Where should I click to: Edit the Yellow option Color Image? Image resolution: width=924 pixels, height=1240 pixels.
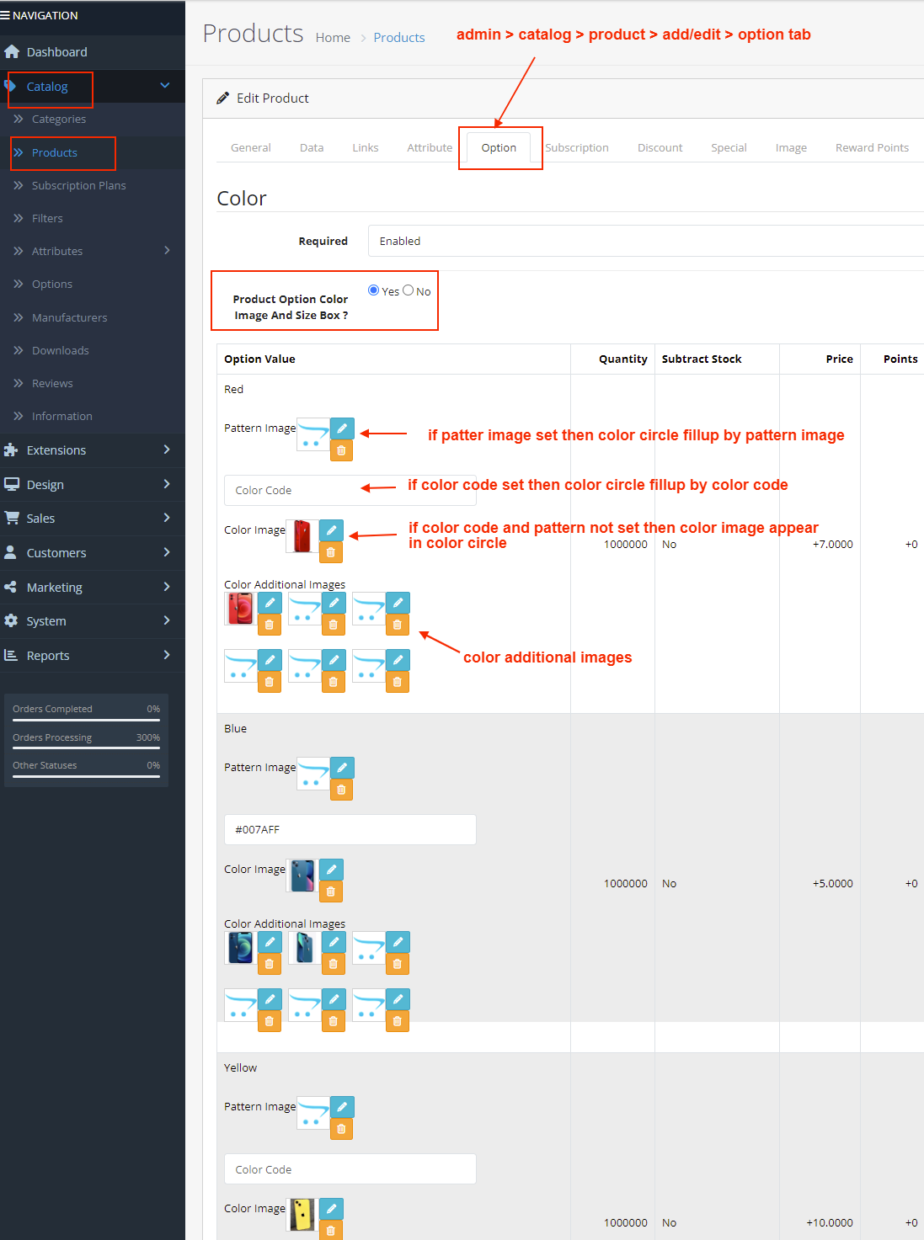(x=331, y=1209)
